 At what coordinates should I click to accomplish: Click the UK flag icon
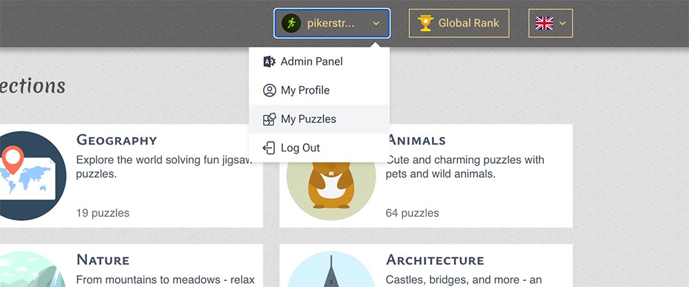point(544,23)
